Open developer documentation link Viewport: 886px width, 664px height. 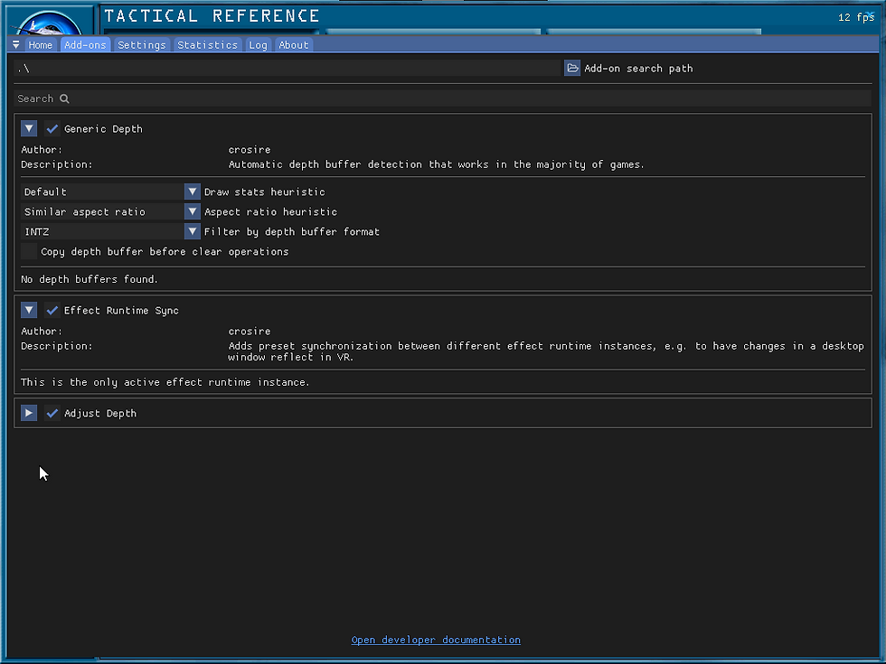click(436, 640)
